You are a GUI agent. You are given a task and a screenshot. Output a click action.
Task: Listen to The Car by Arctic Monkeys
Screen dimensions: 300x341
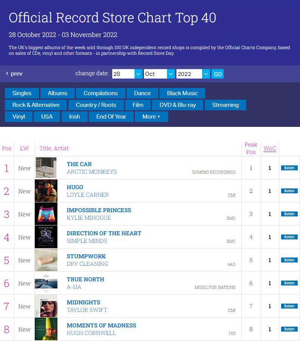[x=289, y=168]
